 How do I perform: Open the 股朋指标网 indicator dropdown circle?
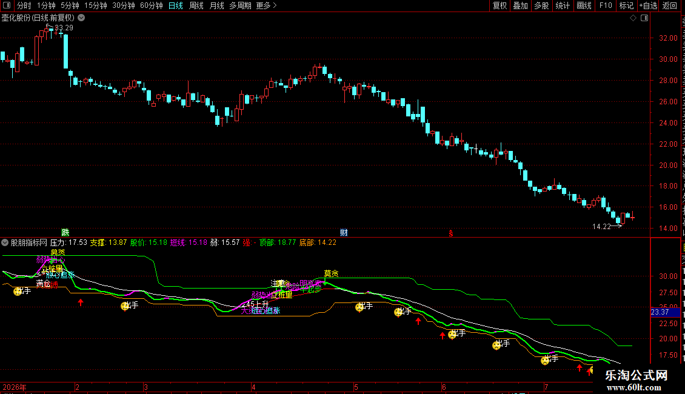[5, 242]
